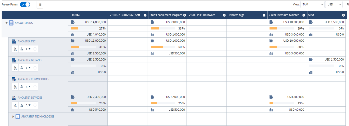Image resolution: width=349 pixels, height=126 pixels.
Task: Click the list view icon beside Freeze Panes
Action: [40, 4]
